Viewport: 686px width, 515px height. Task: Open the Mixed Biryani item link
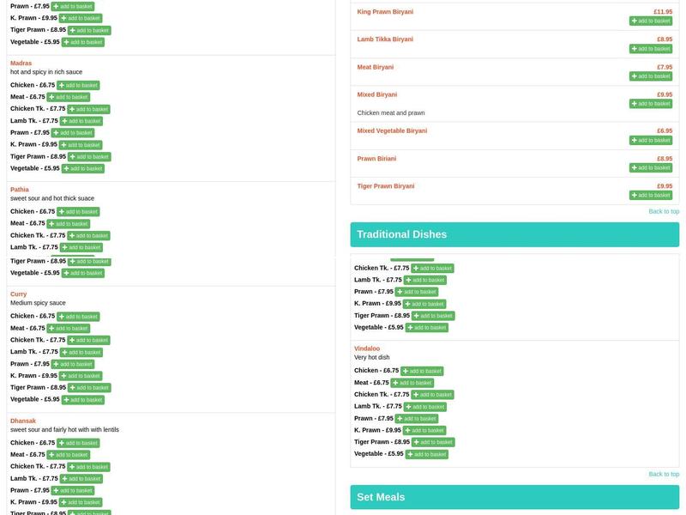[x=376, y=94]
